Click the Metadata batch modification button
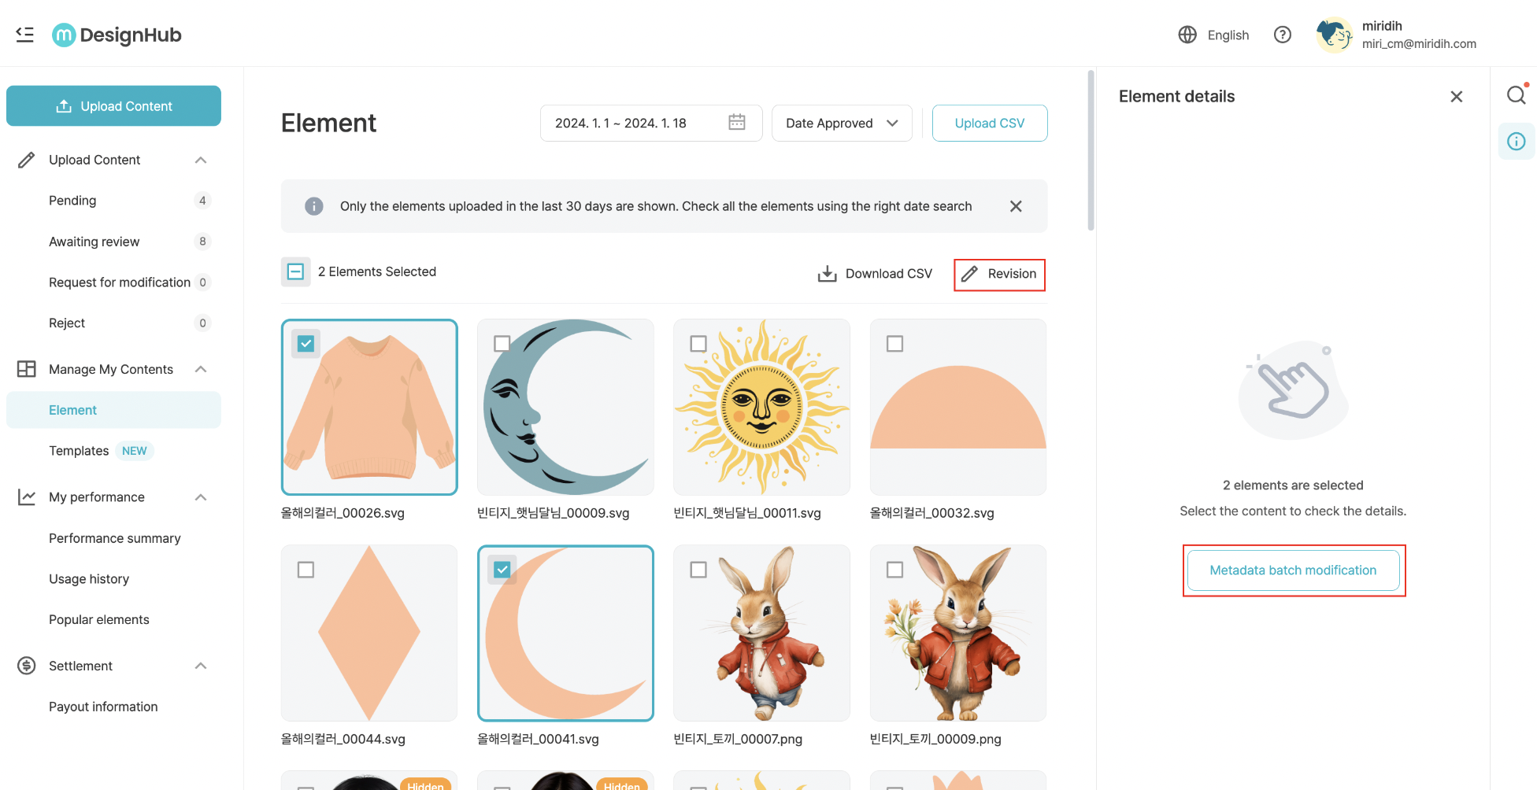 click(x=1292, y=570)
